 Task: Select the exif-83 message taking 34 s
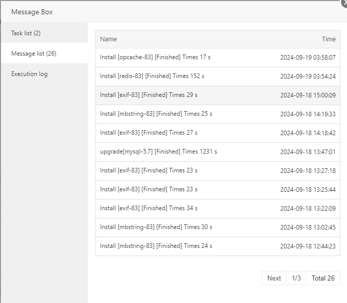[148, 208]
